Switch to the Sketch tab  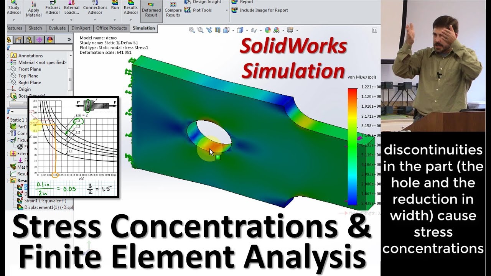[x=35, y=28]
